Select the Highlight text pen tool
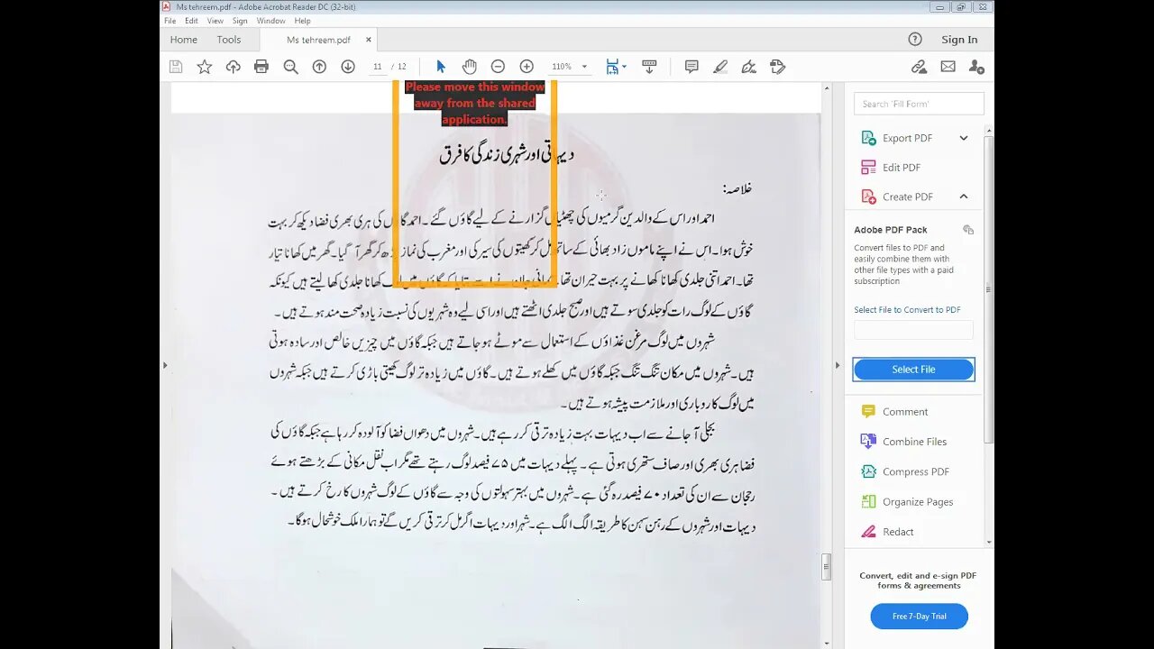 [x=719, y=67]
